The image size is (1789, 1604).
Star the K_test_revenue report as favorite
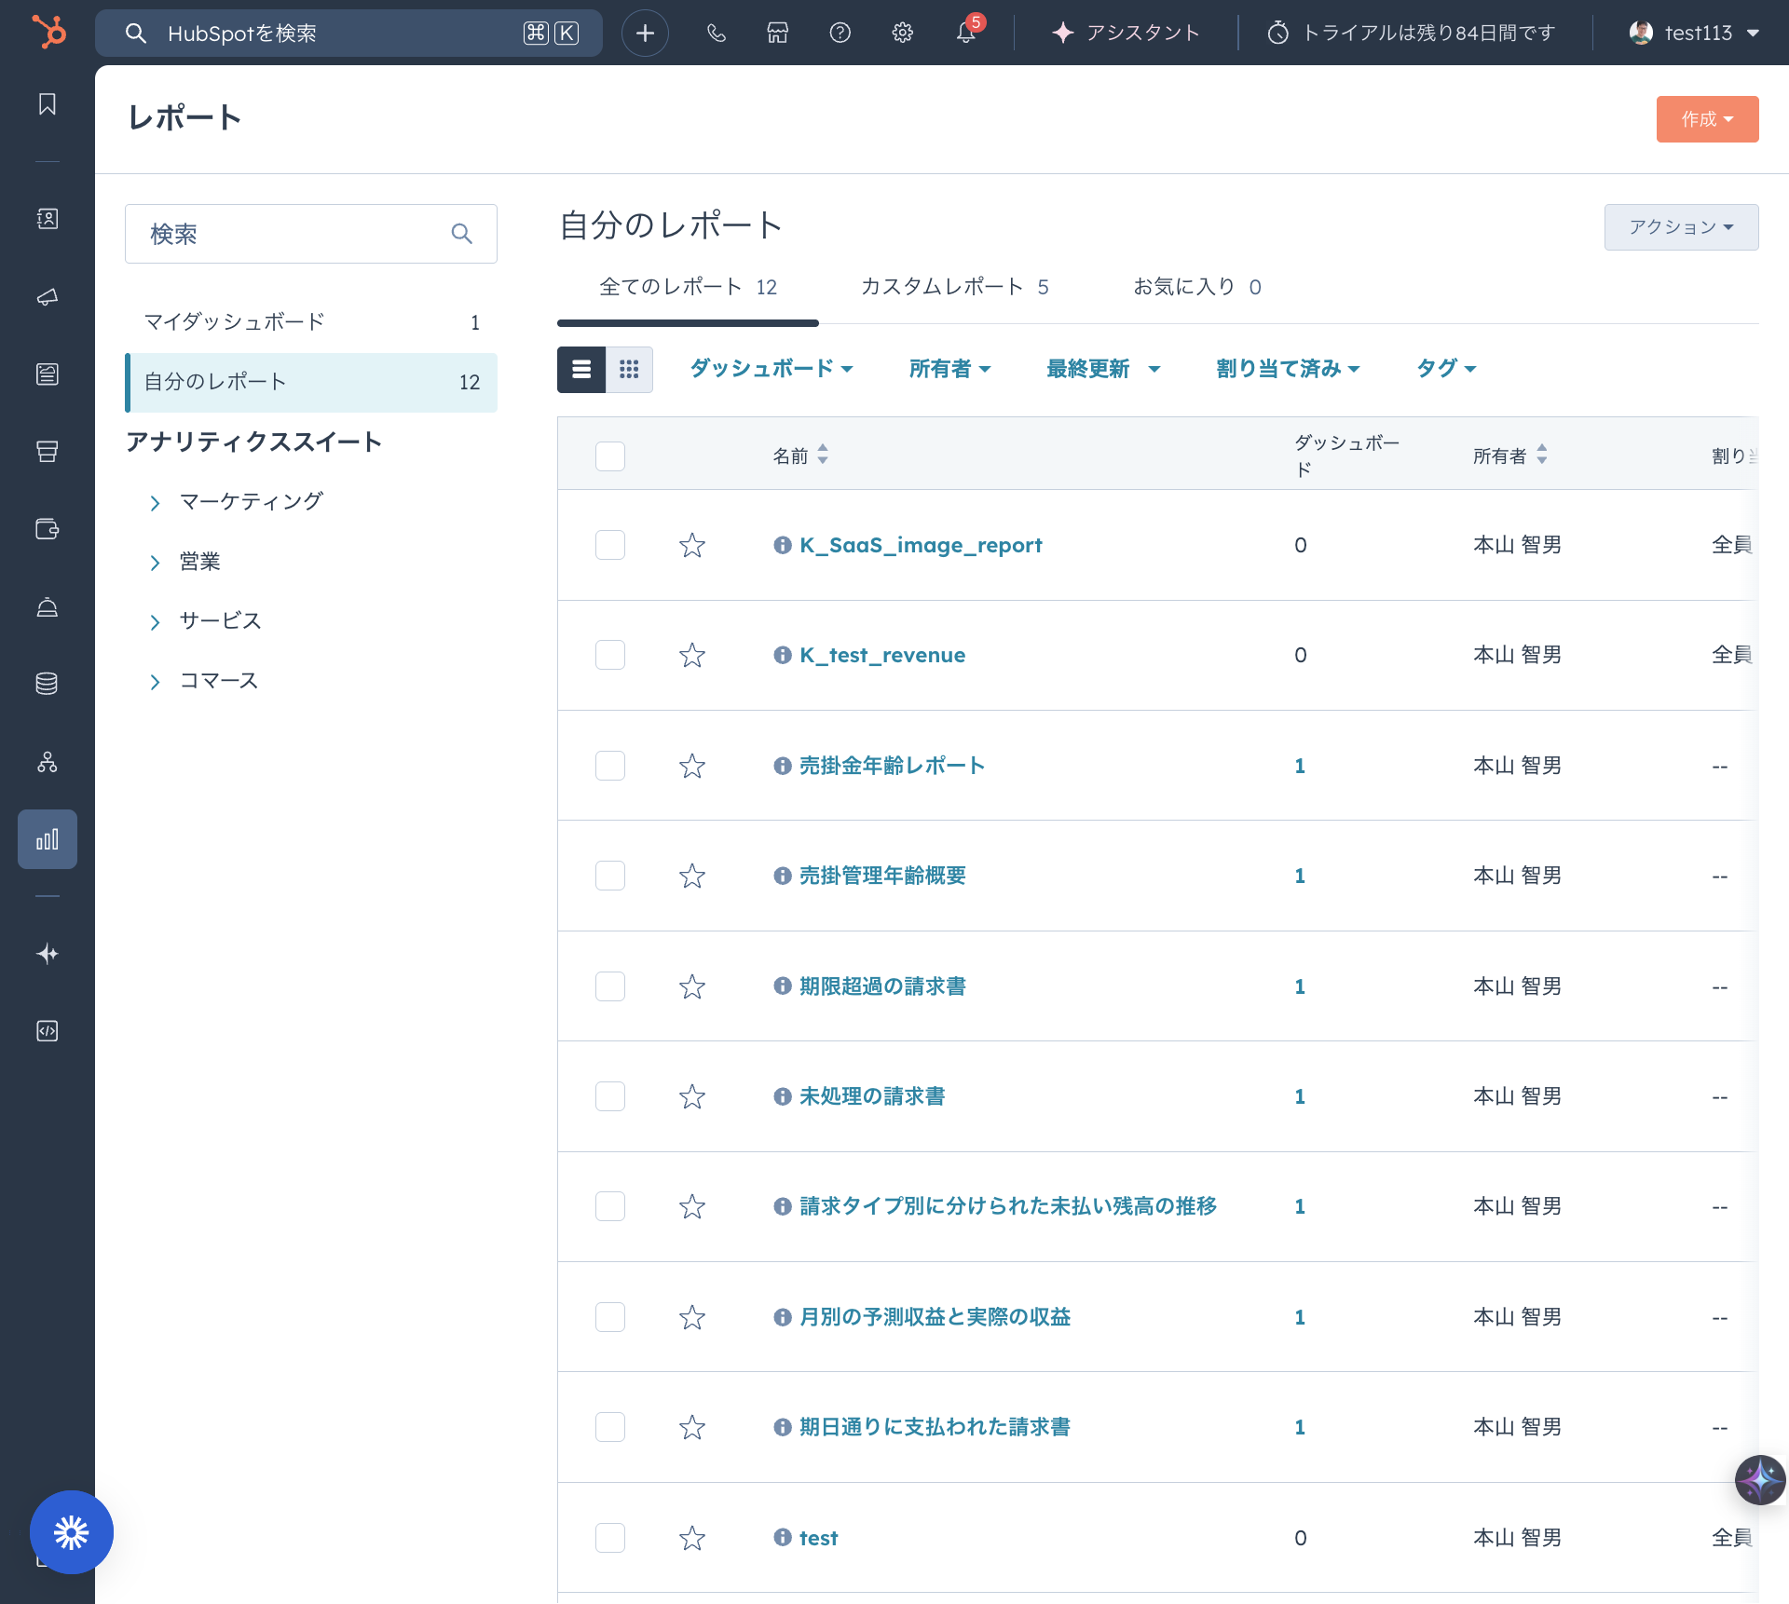[x=691, y=656]
